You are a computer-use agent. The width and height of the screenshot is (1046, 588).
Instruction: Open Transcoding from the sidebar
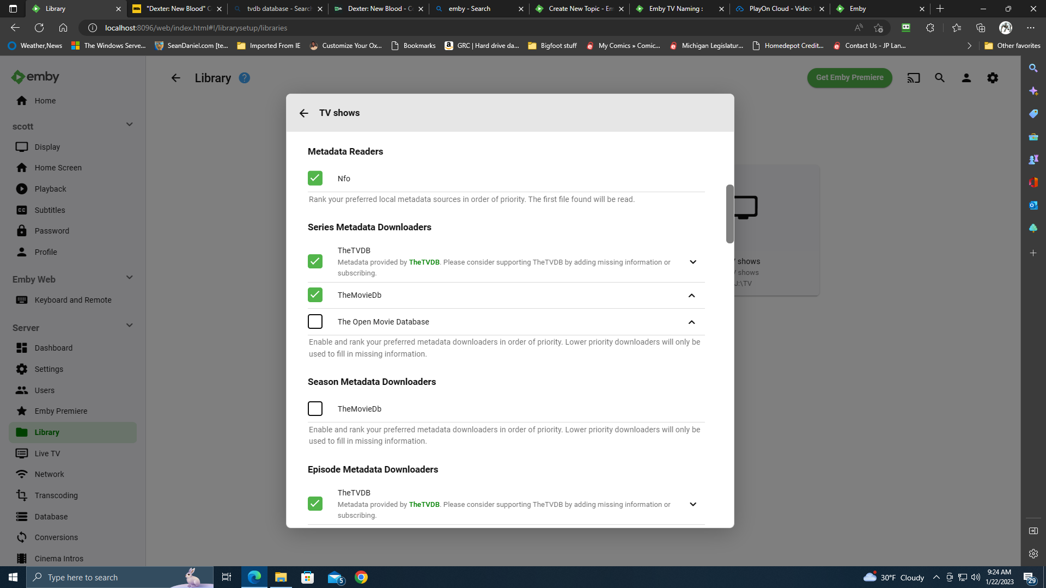pos(56,495)
